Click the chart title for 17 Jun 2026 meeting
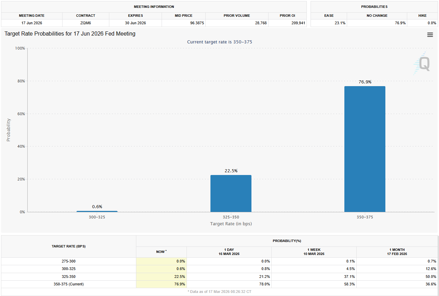 [70, 34]
